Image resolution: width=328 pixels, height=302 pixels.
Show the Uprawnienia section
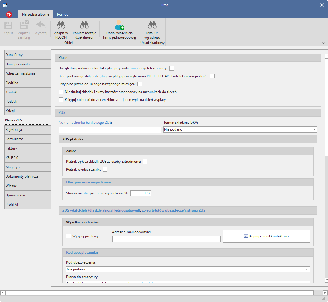point(28,195)
